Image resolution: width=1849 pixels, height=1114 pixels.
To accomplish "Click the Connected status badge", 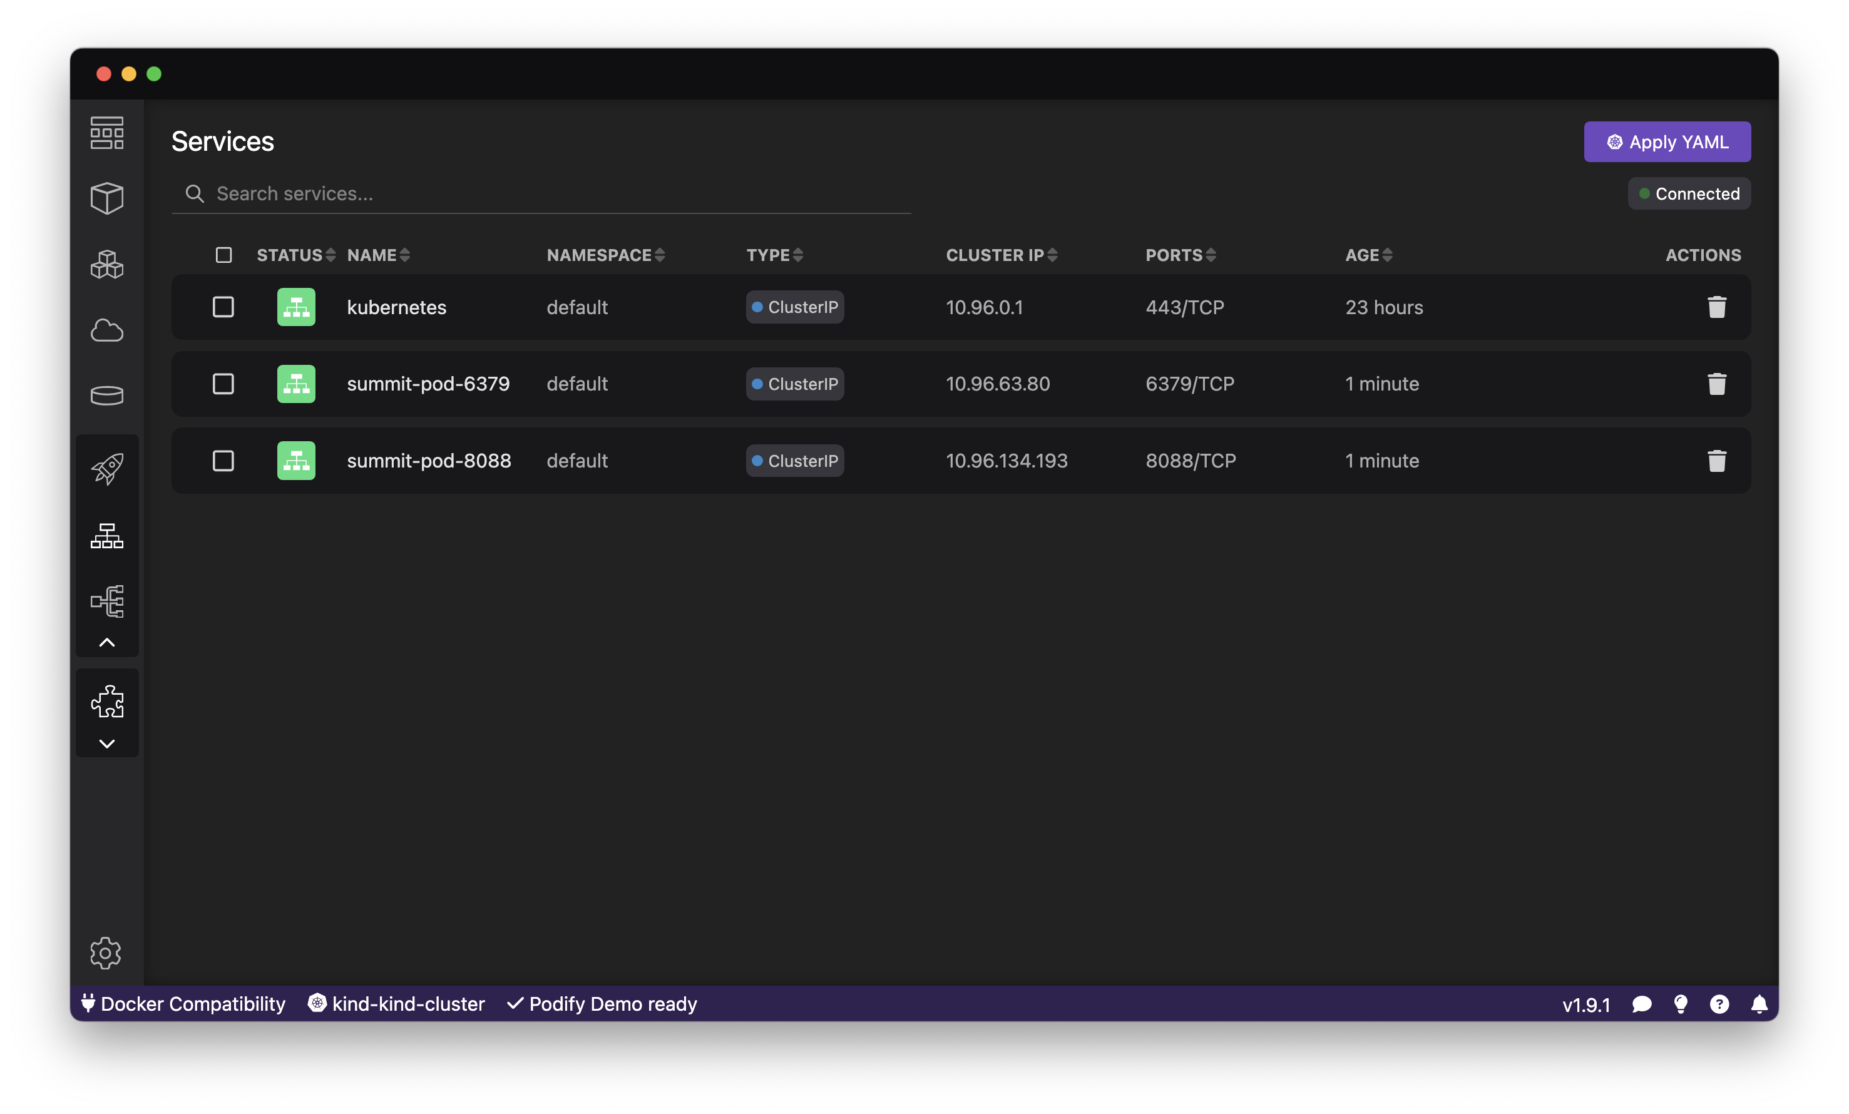I will (1688, 193).
